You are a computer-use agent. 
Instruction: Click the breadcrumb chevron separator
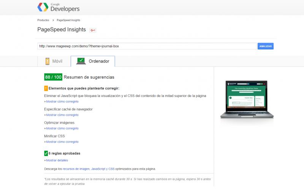(x=53, y=20)
